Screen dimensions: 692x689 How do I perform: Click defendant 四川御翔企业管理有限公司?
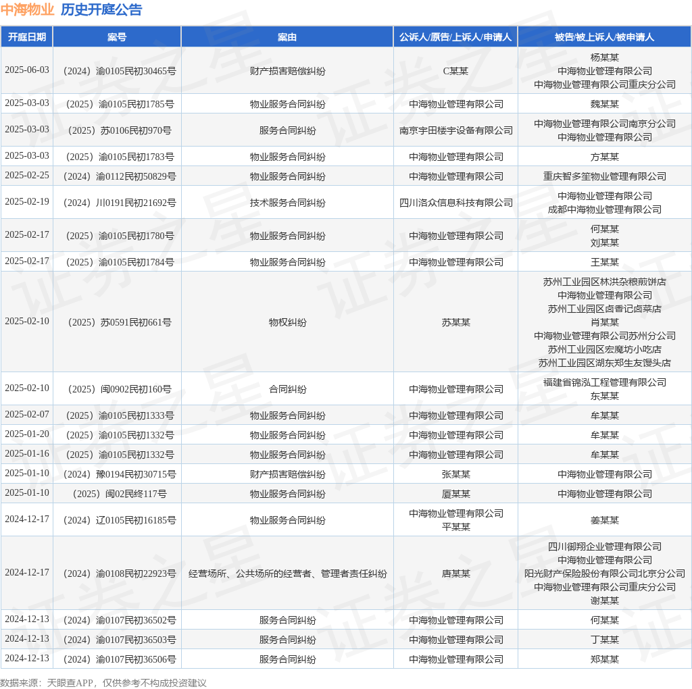click(x=605, y=546)
